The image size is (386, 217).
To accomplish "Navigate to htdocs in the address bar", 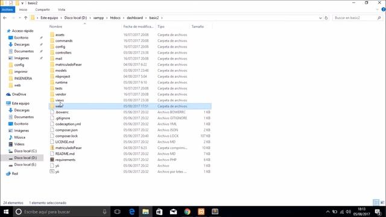I will click(115, 18).
